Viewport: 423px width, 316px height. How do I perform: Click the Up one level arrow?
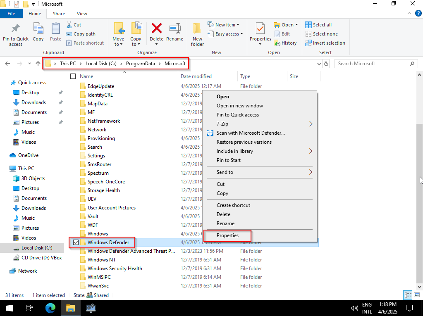point(38,64)
